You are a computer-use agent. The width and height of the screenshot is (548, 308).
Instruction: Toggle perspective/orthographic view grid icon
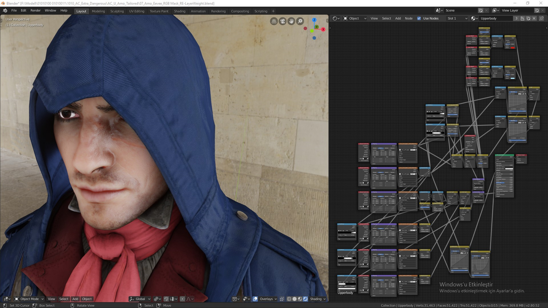274,21
